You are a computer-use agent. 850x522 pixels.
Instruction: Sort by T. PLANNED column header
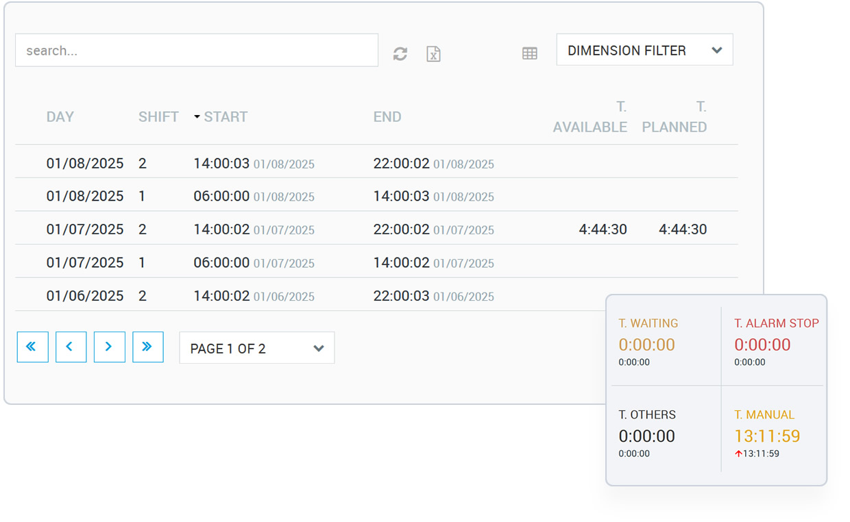(675, 117)
